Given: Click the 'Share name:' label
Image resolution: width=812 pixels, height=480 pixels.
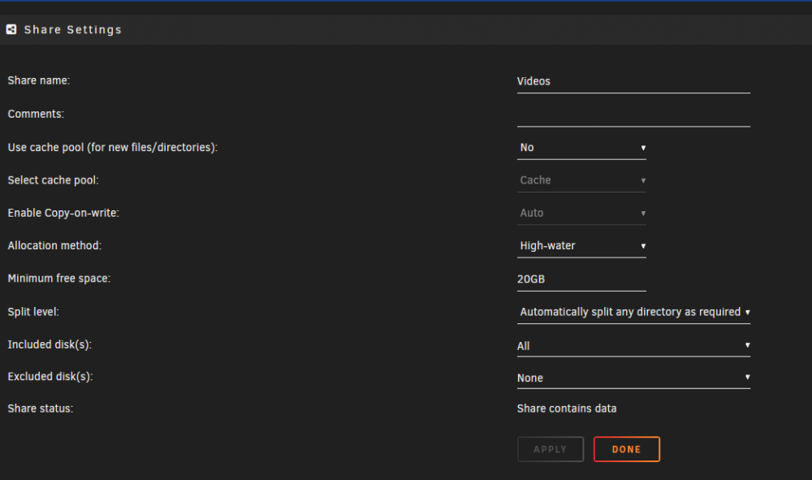Looking at the screenshot, I should tap(39, 80).
